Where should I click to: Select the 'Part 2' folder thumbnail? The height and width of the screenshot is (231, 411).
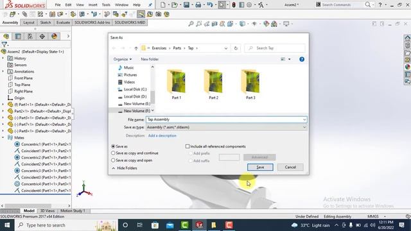click(213, 84)
